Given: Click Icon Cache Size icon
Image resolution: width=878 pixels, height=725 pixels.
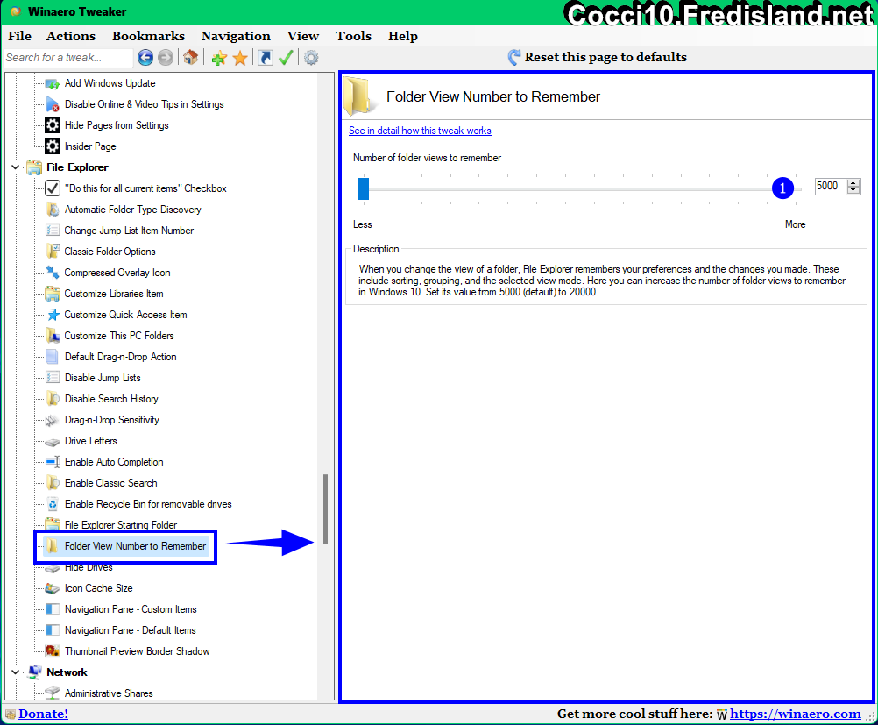Looking at the screenshot, I should pos(53,588).
